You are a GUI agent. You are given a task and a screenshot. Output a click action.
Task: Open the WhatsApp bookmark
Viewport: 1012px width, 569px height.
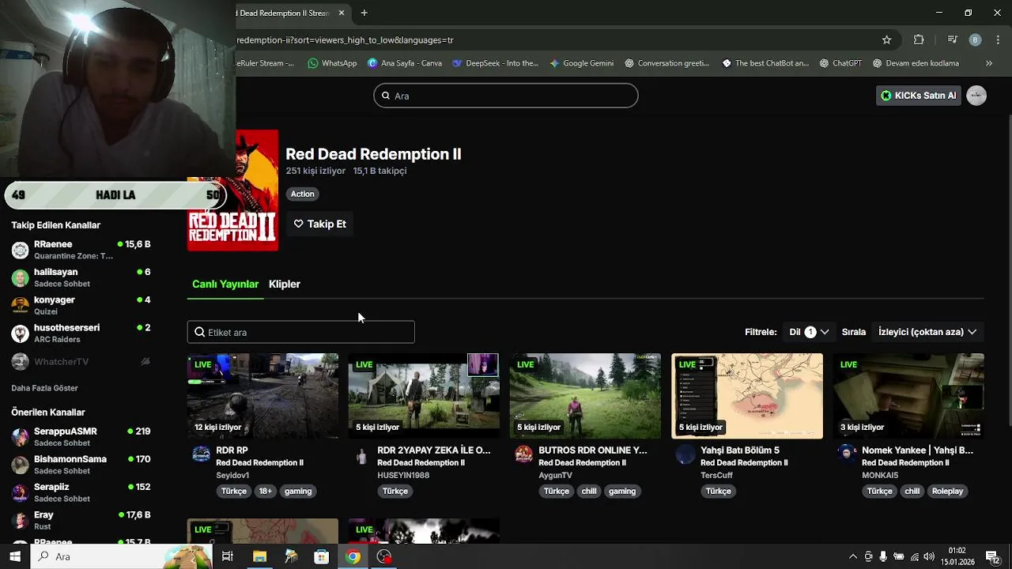point(332,63)
